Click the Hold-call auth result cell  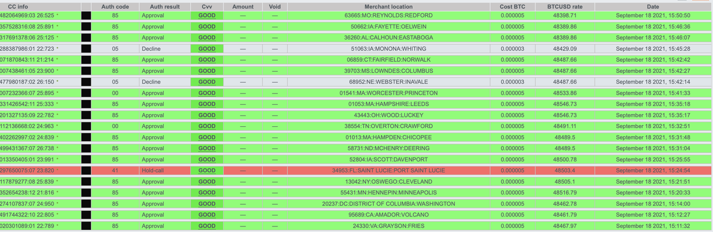point(153,170)
